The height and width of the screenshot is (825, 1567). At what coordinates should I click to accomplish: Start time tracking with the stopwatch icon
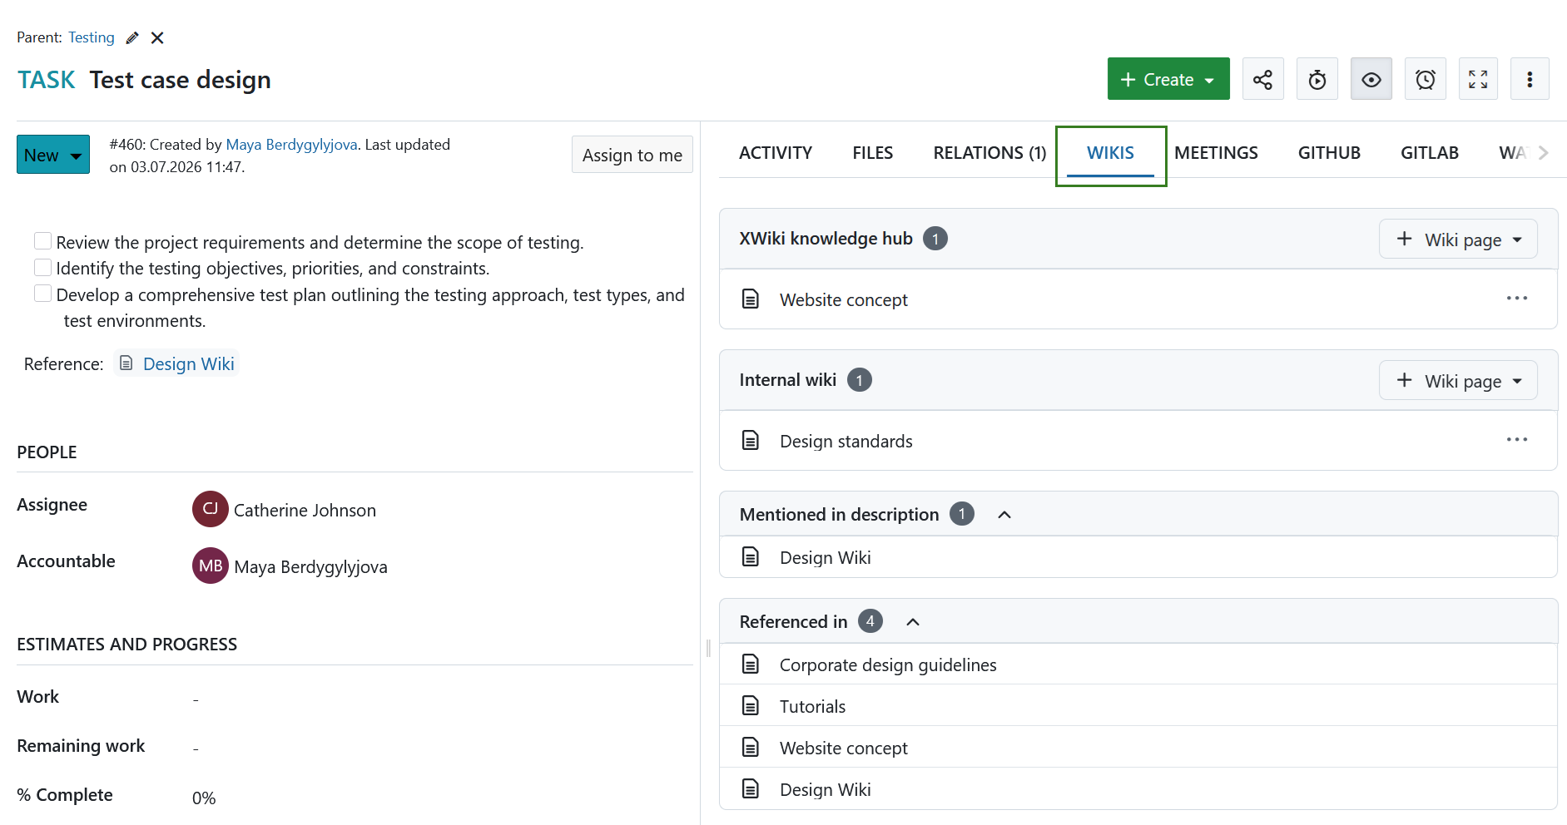coord(1317,79)
